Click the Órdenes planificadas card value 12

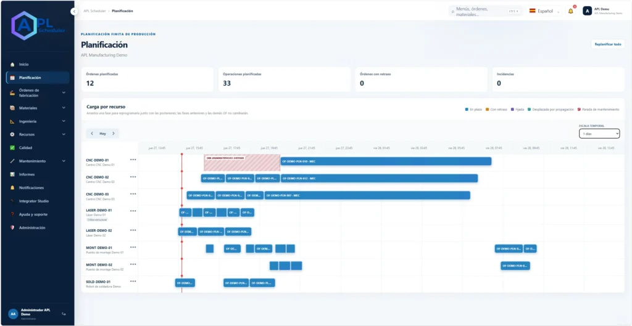tap(90, 83)
